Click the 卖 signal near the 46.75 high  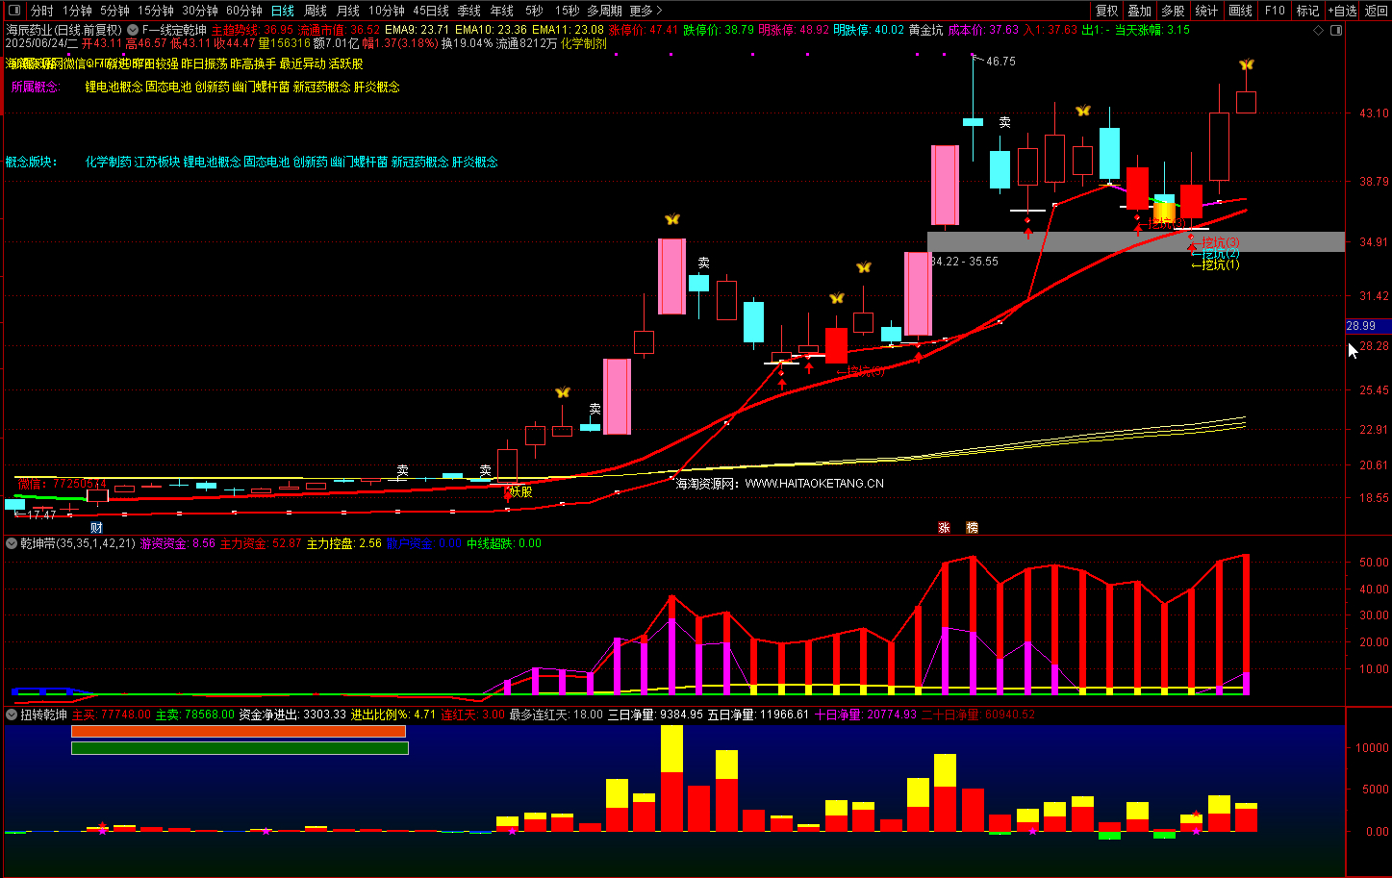tap(1004, 123)
